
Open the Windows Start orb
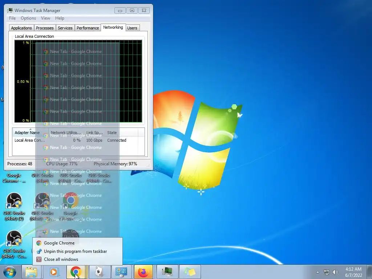click(10, 272)
